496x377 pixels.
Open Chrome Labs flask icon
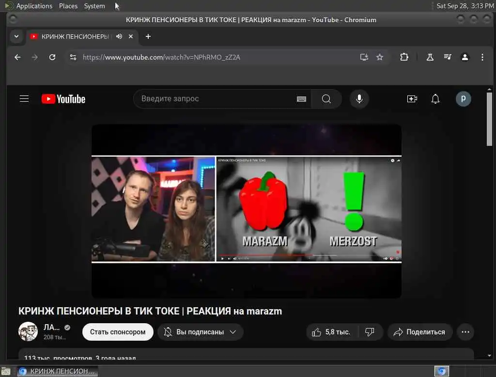pos(430,57)
